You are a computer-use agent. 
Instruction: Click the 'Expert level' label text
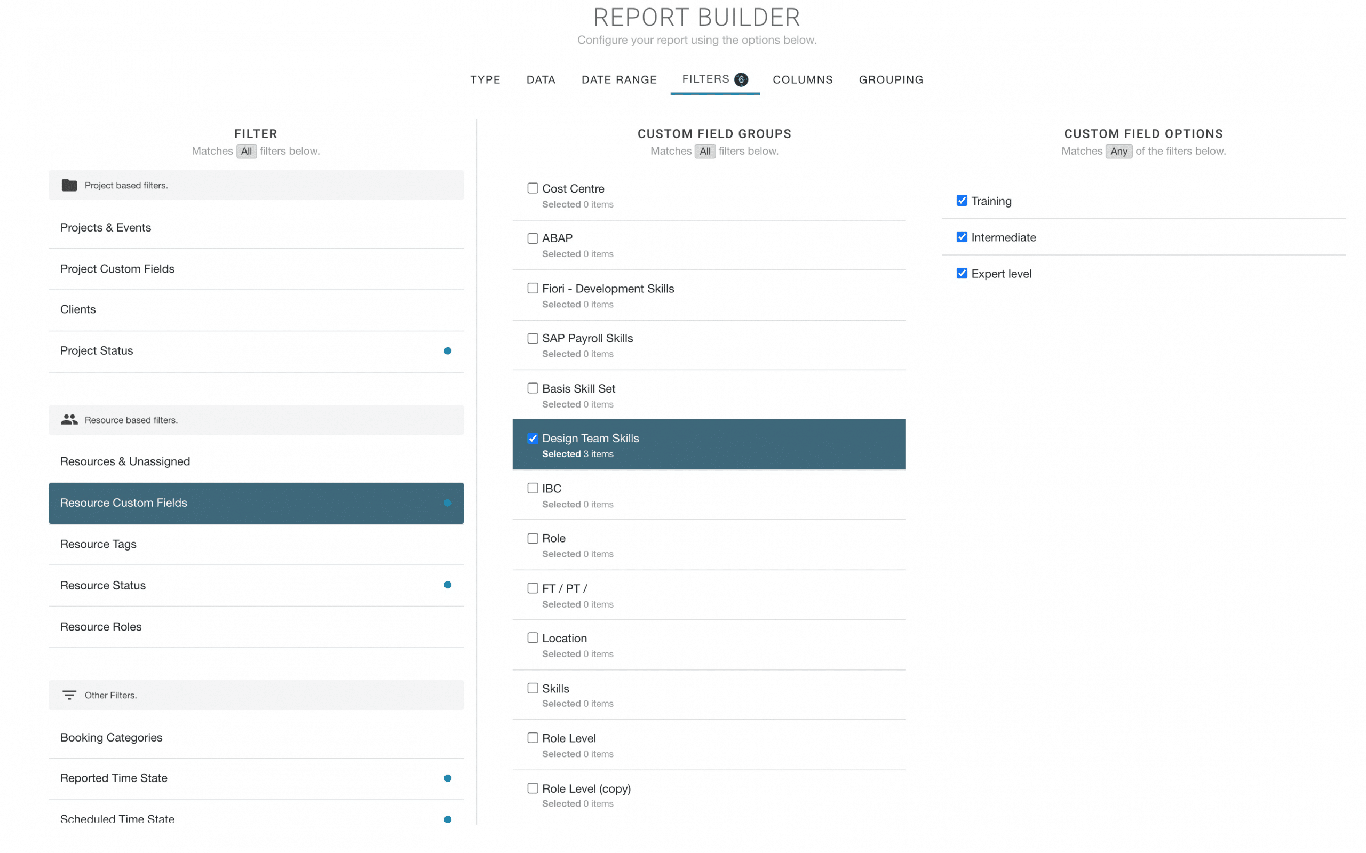(x=1001, y=274)
